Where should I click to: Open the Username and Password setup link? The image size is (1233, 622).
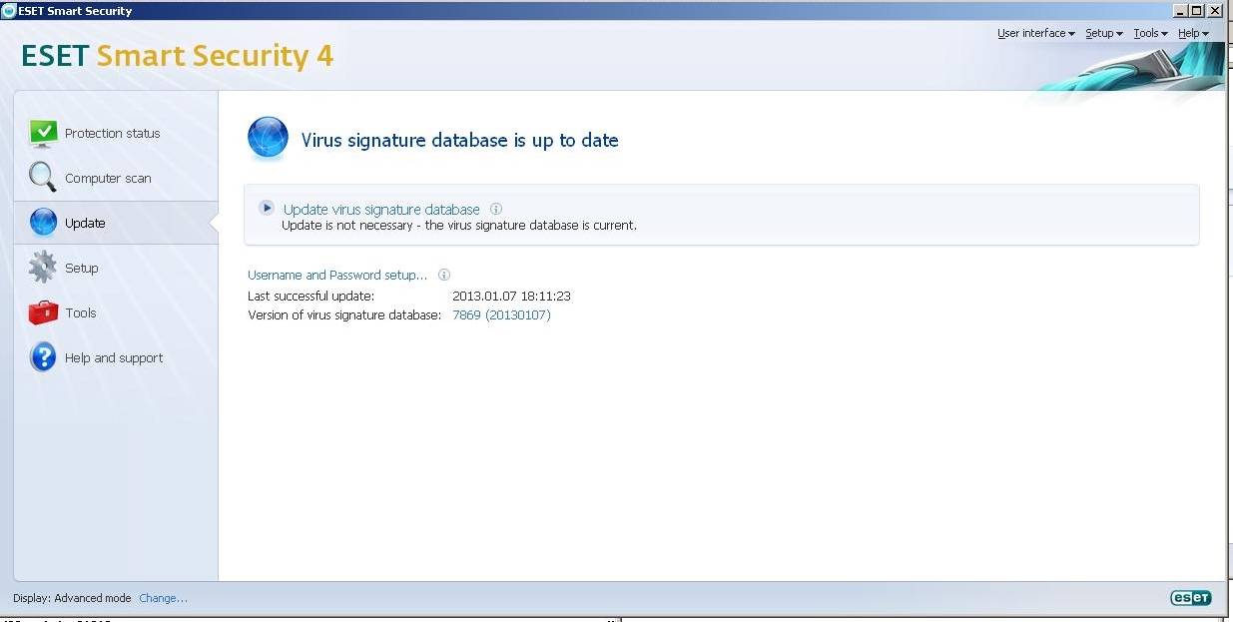(337, 275)
